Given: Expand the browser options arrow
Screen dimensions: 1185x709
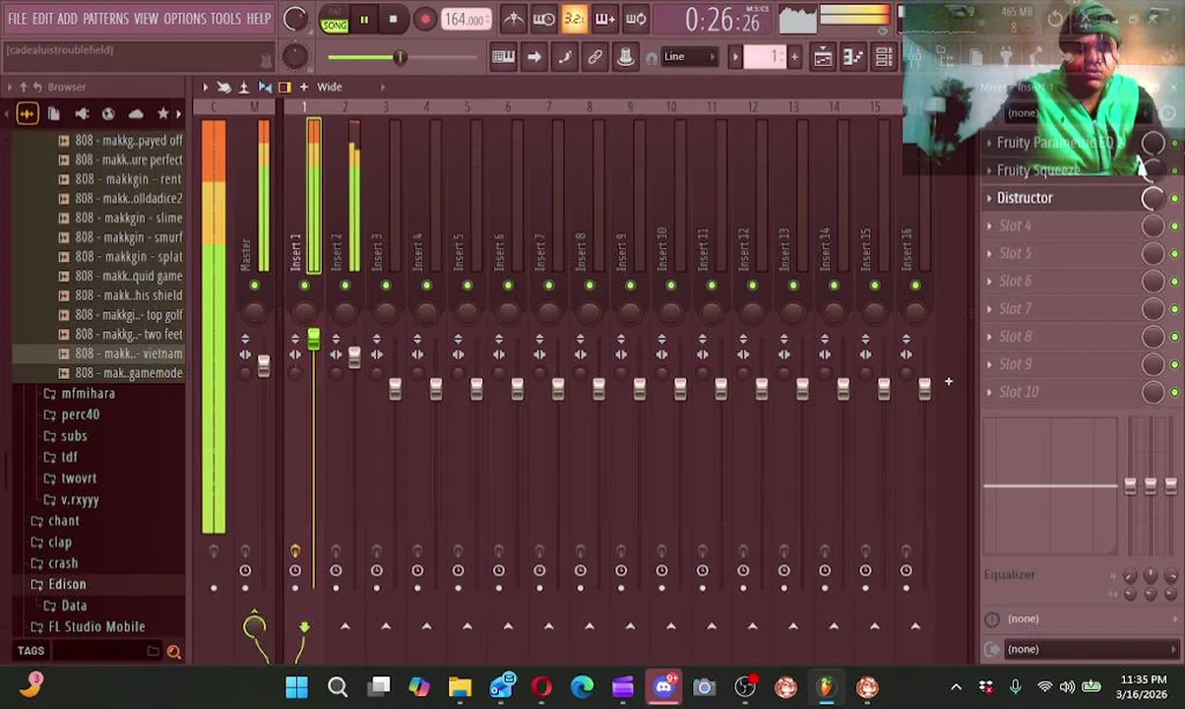Looking at the screenshot, I should 10,87.
